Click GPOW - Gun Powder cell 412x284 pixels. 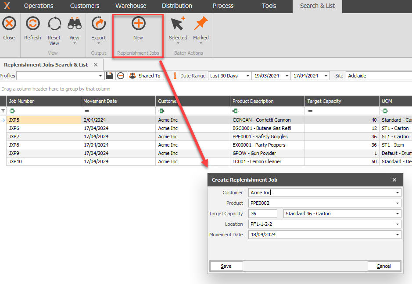click(x=267, y=153)
